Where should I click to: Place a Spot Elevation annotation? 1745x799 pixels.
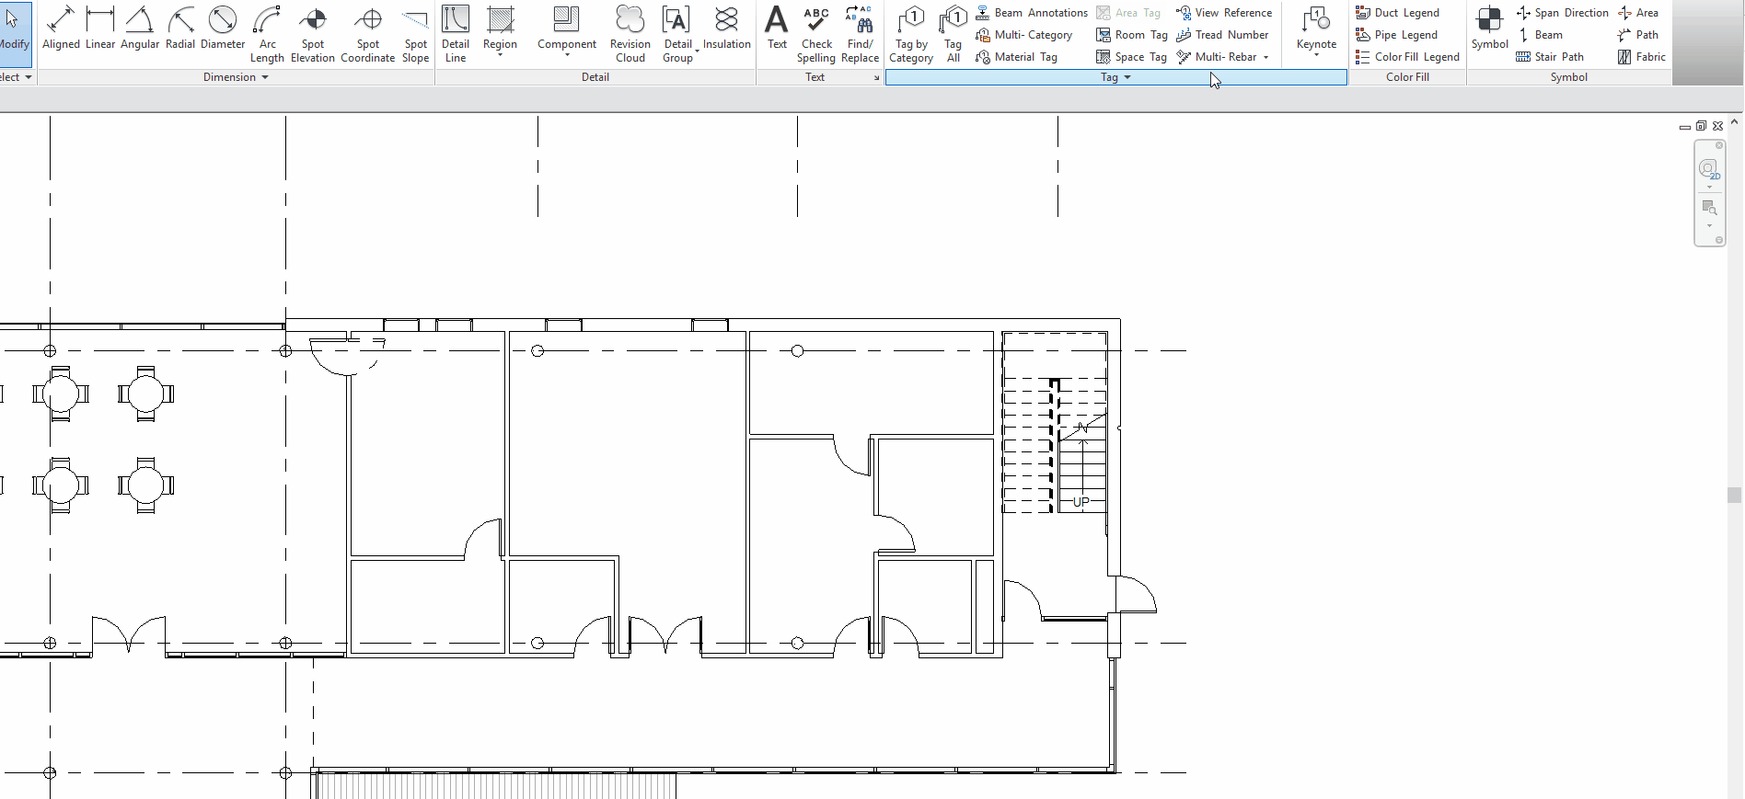point(313,34)
